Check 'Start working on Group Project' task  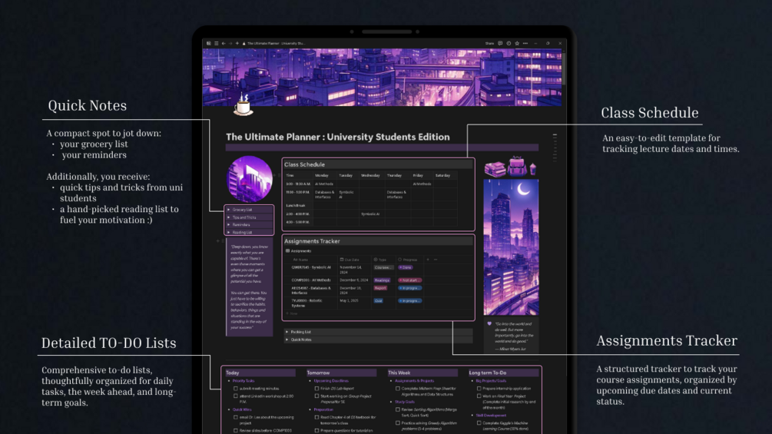pyautogui.click(x=316, y=396)
